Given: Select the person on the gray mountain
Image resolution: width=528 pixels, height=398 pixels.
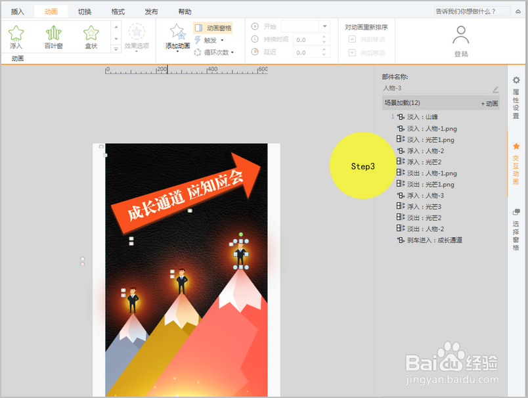Looking at the screenshot, I should coord(133,300).
